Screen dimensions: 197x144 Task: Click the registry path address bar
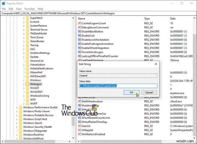[x=98, y=13]
